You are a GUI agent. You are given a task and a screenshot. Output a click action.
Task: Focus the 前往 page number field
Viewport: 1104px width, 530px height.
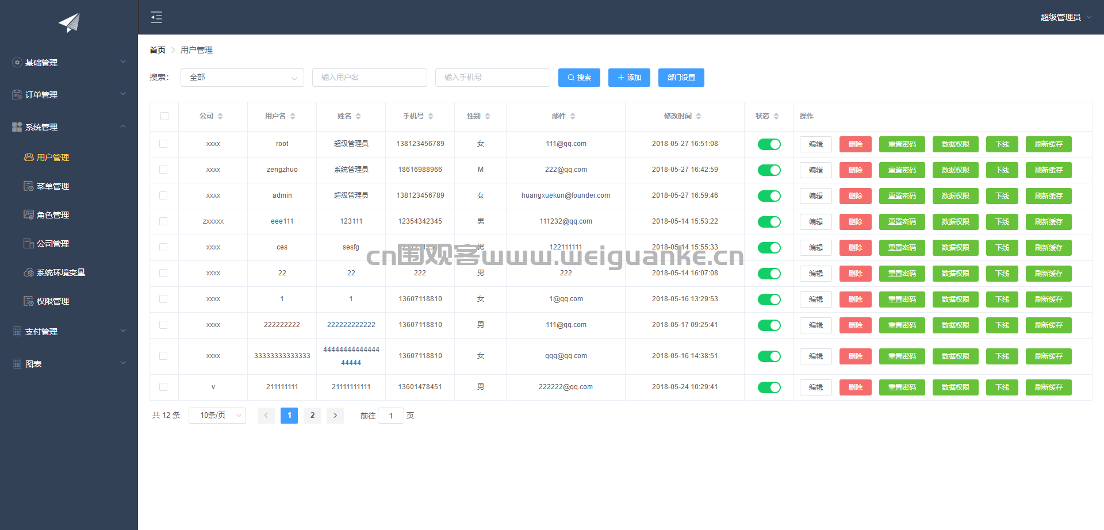coord(391,416)
